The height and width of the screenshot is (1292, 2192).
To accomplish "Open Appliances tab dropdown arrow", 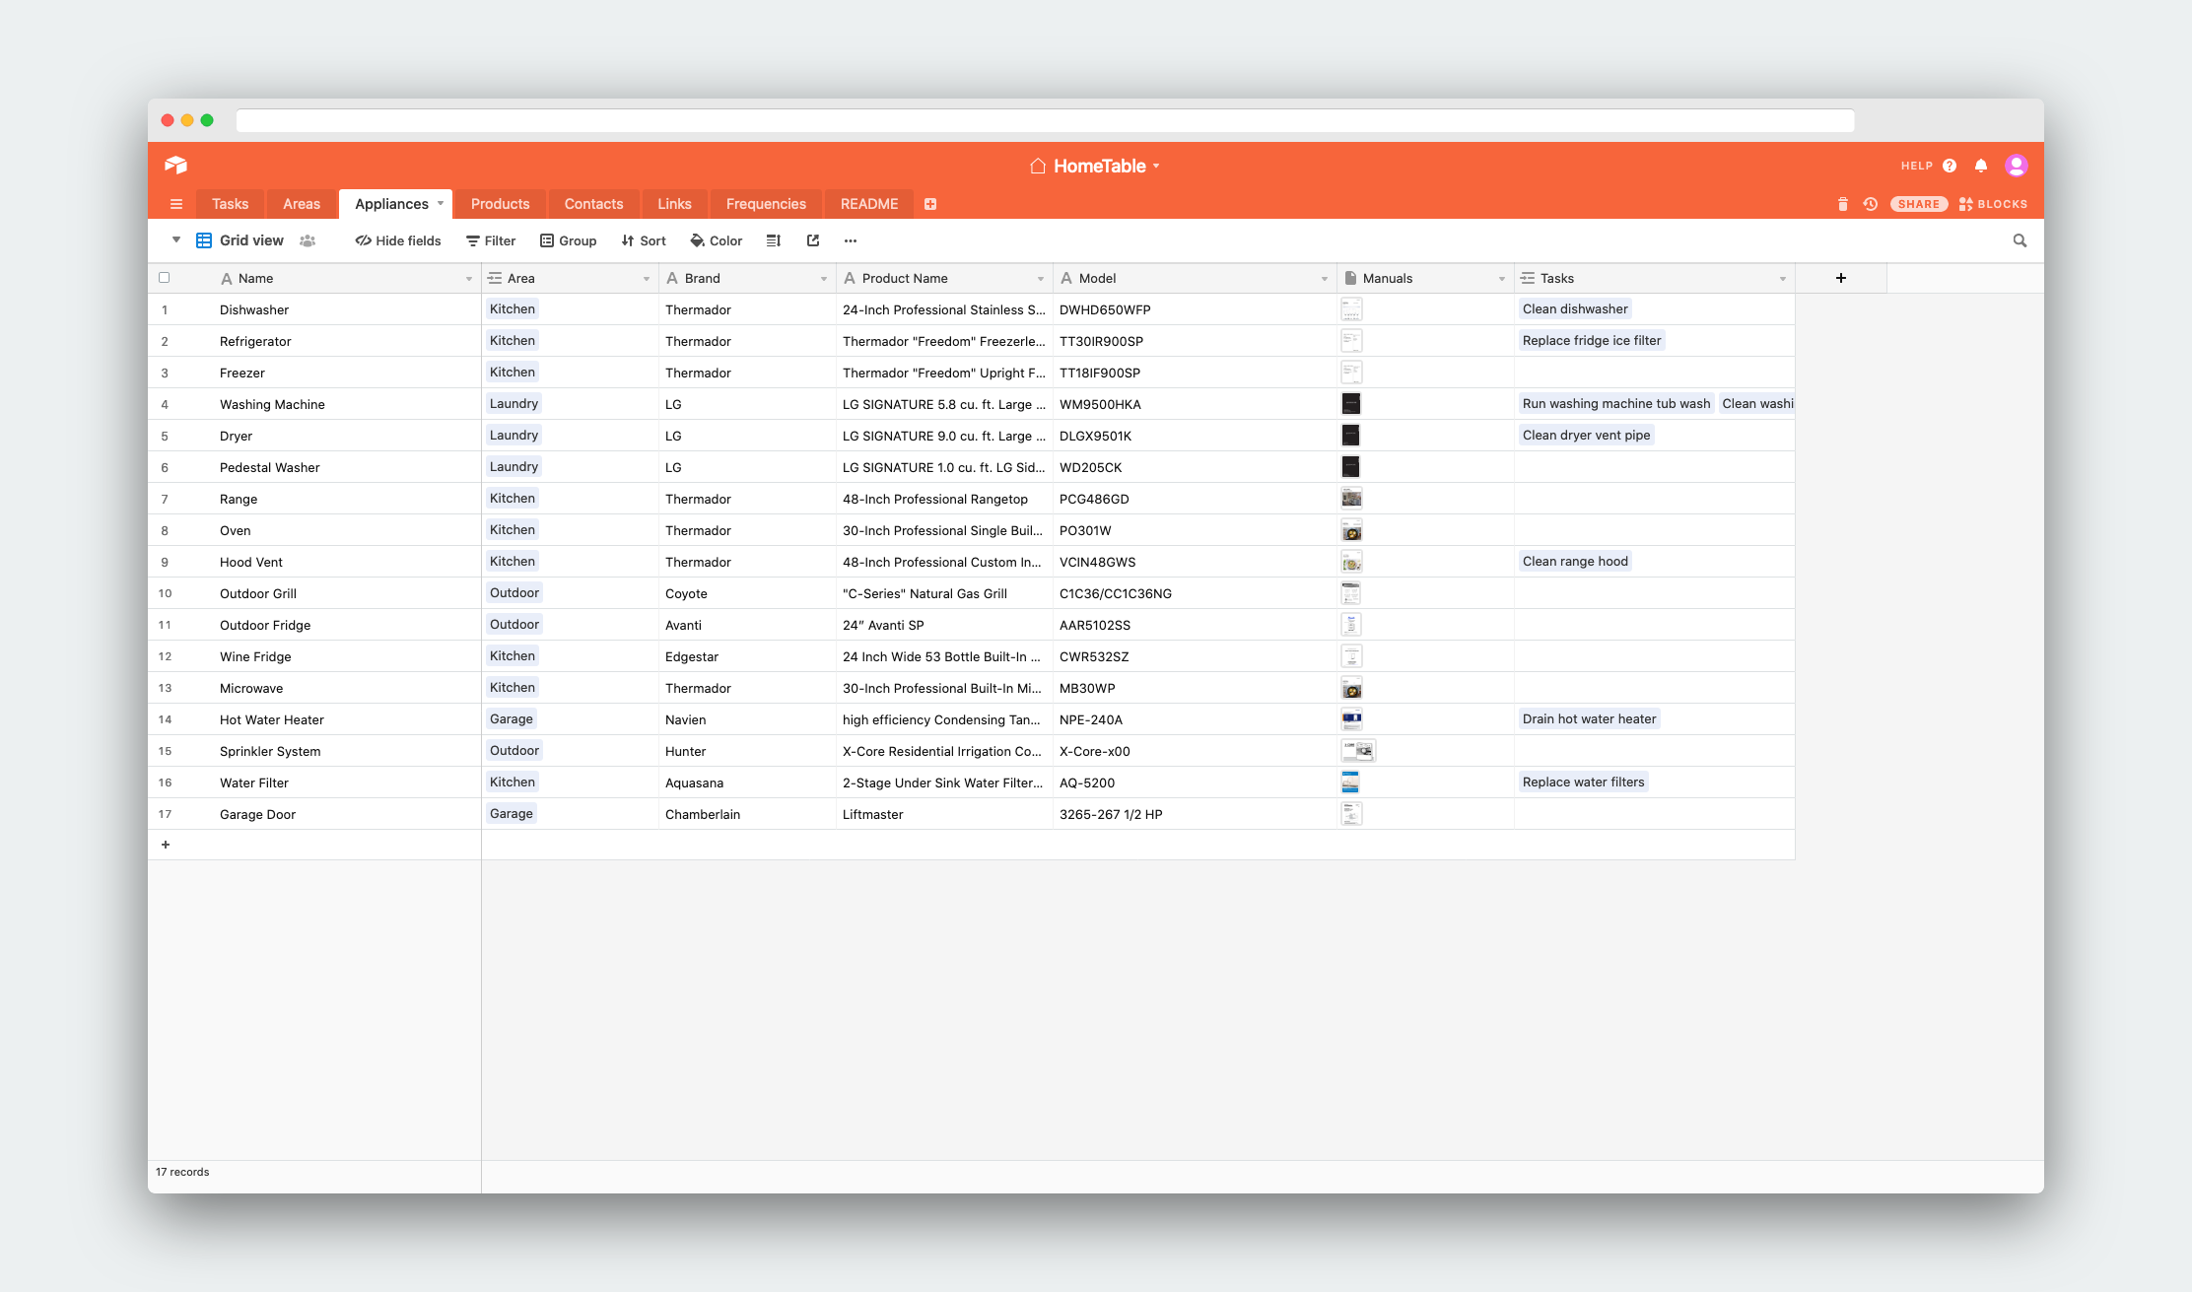I will tap(441, 203).
